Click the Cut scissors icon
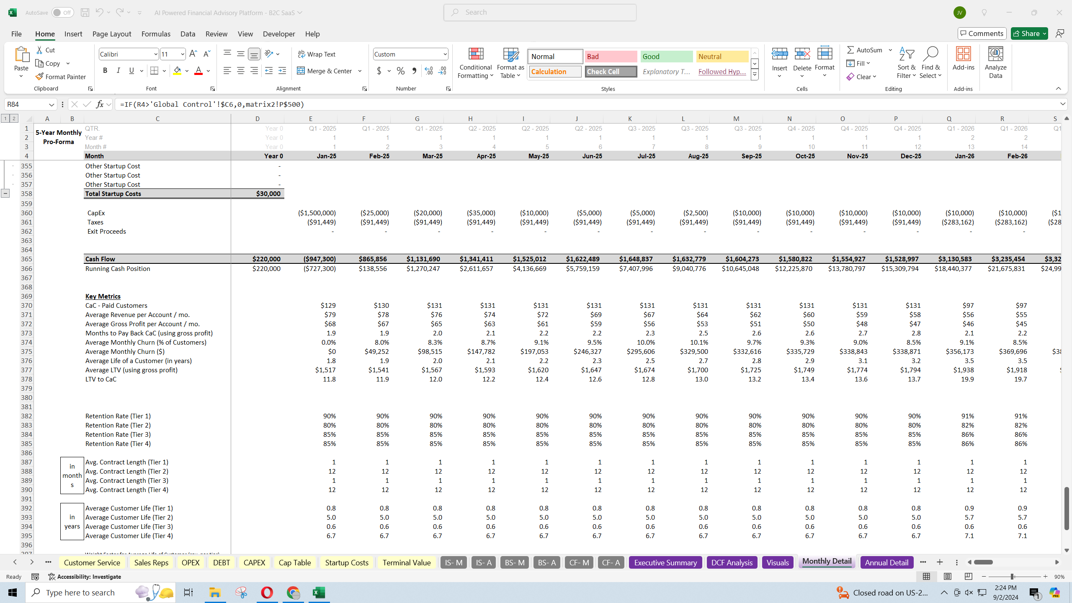1072x603 pixels. (x=40, y=50)
